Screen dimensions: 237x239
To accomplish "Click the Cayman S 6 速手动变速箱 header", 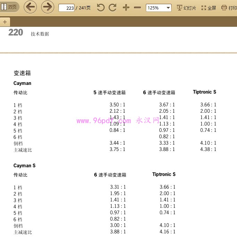I will click(x=110, y=175).
